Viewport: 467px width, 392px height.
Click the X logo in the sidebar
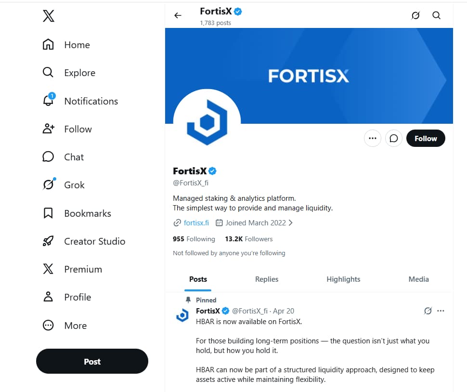tap(48, 16)
